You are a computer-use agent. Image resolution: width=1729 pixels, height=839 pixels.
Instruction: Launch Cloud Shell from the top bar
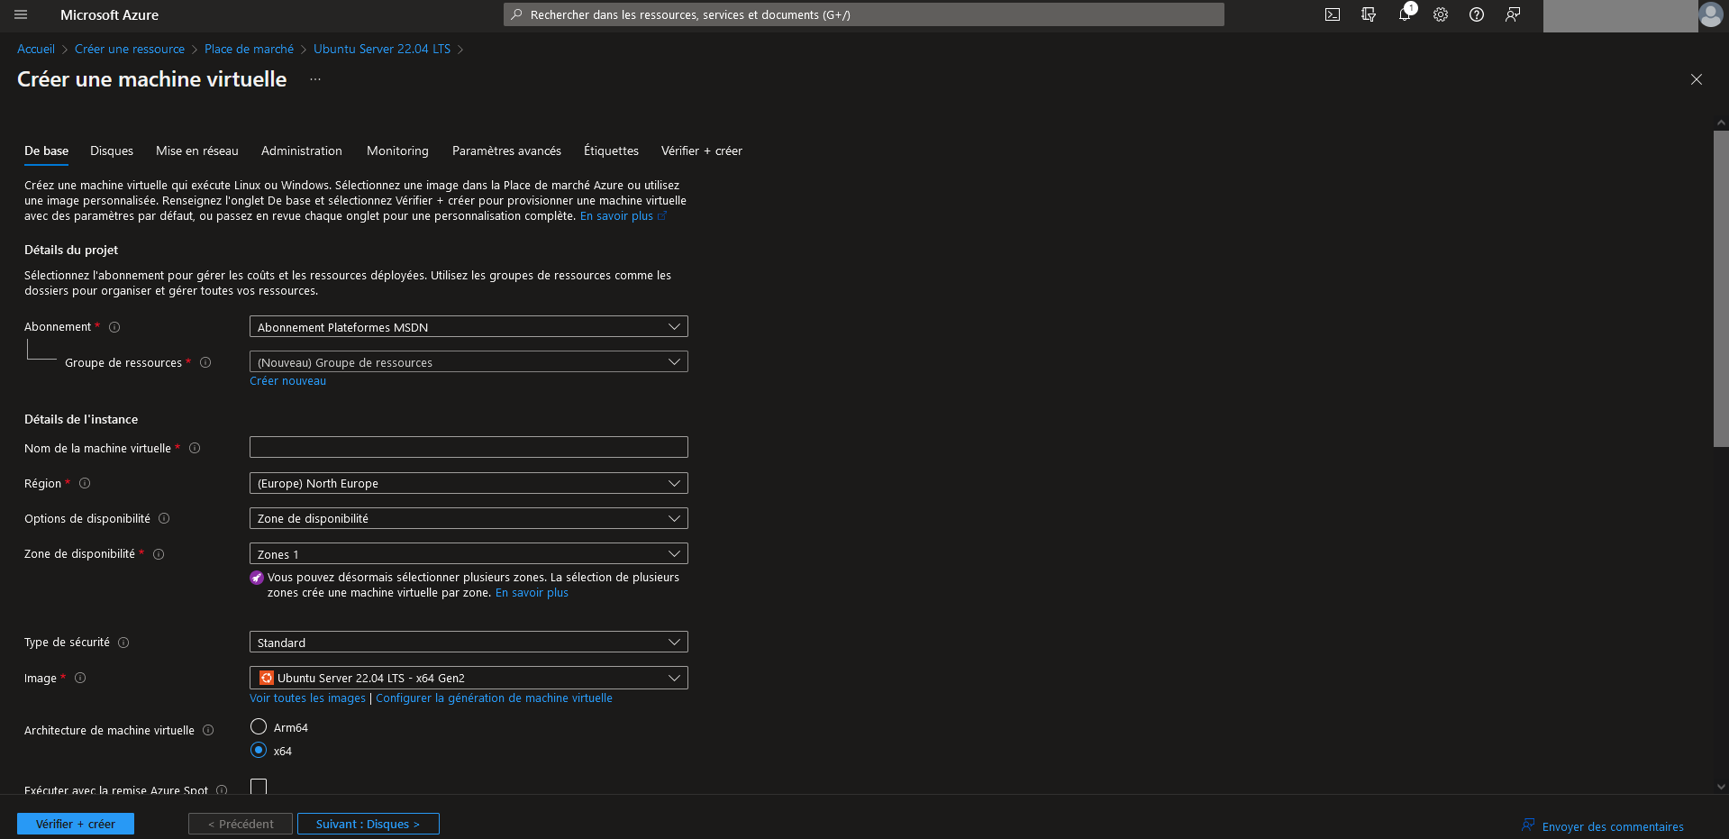[x=1333, y=14]
